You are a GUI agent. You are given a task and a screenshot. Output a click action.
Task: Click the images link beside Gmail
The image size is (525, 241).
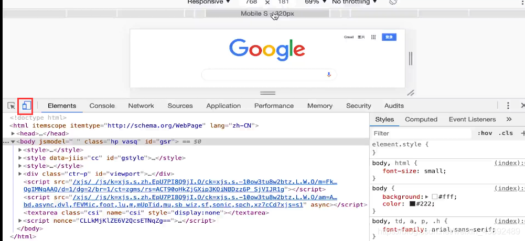361,37
